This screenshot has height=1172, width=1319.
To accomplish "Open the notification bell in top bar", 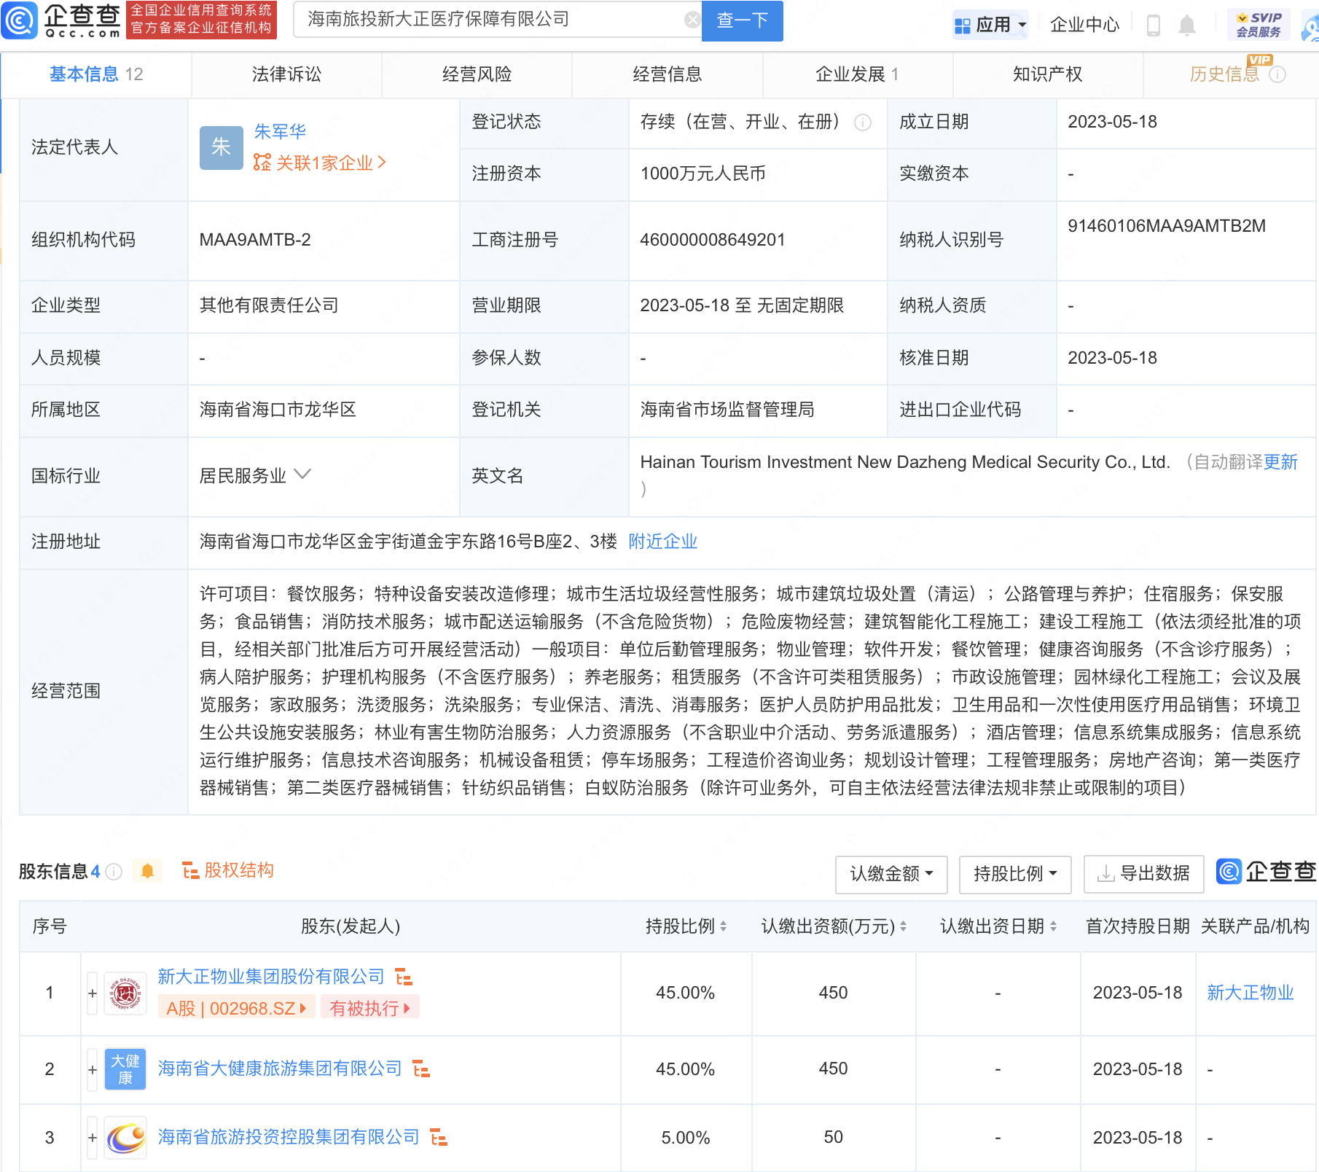I will [x=1186, y=24].
